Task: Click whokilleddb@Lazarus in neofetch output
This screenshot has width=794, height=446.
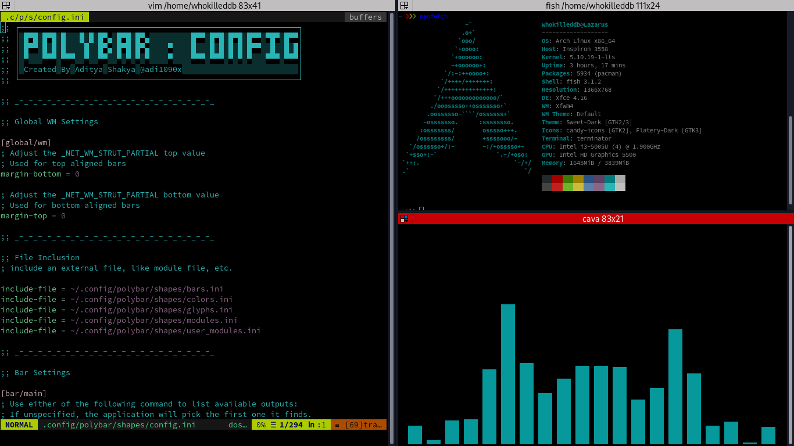Action: (574, 24)
